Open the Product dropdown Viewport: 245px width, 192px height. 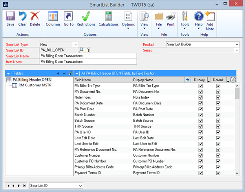(237, 44)
